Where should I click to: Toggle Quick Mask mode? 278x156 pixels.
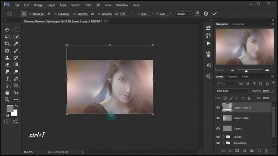click(x=7, y=121)
